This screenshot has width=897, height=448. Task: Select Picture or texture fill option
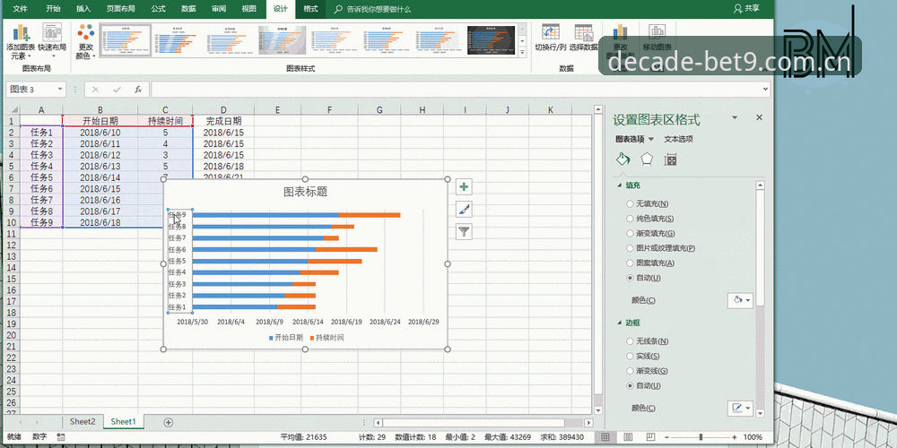coord(630,248)
